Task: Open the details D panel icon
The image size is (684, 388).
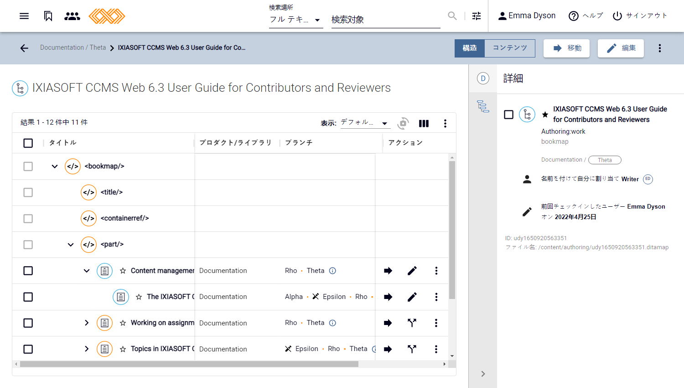Action: click(483, 79)
